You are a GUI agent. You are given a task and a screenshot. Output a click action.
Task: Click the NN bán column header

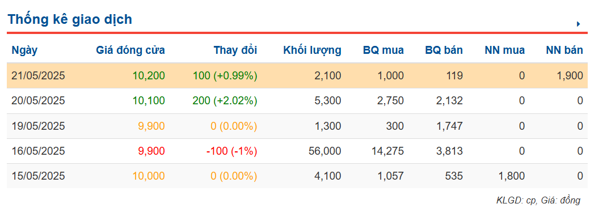coord(564,50)
